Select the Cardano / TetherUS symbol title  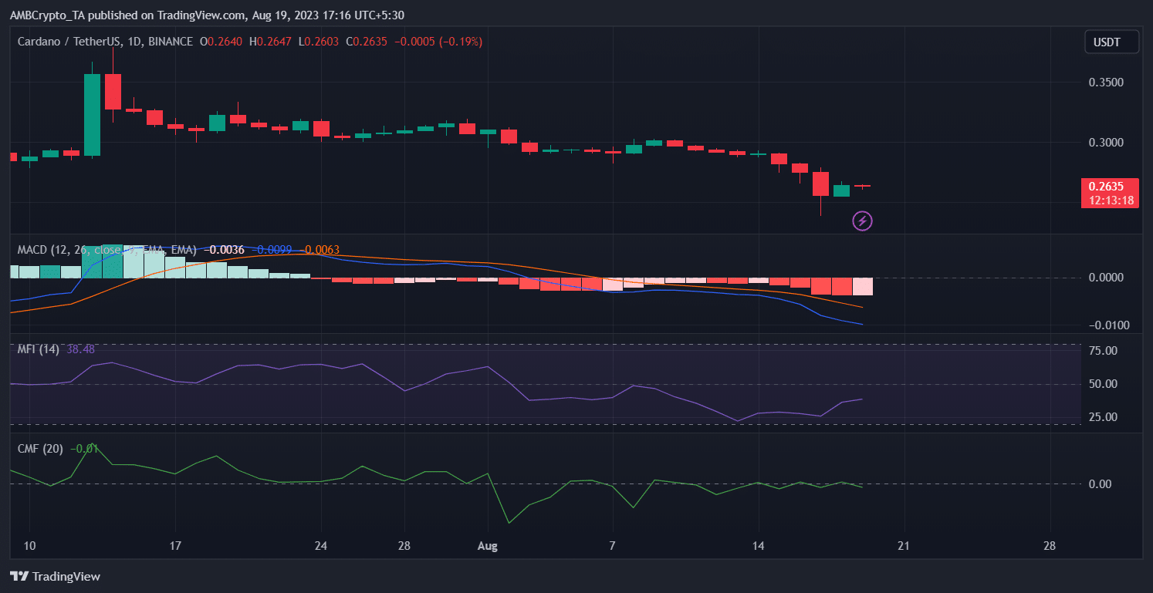pos(105,42)
